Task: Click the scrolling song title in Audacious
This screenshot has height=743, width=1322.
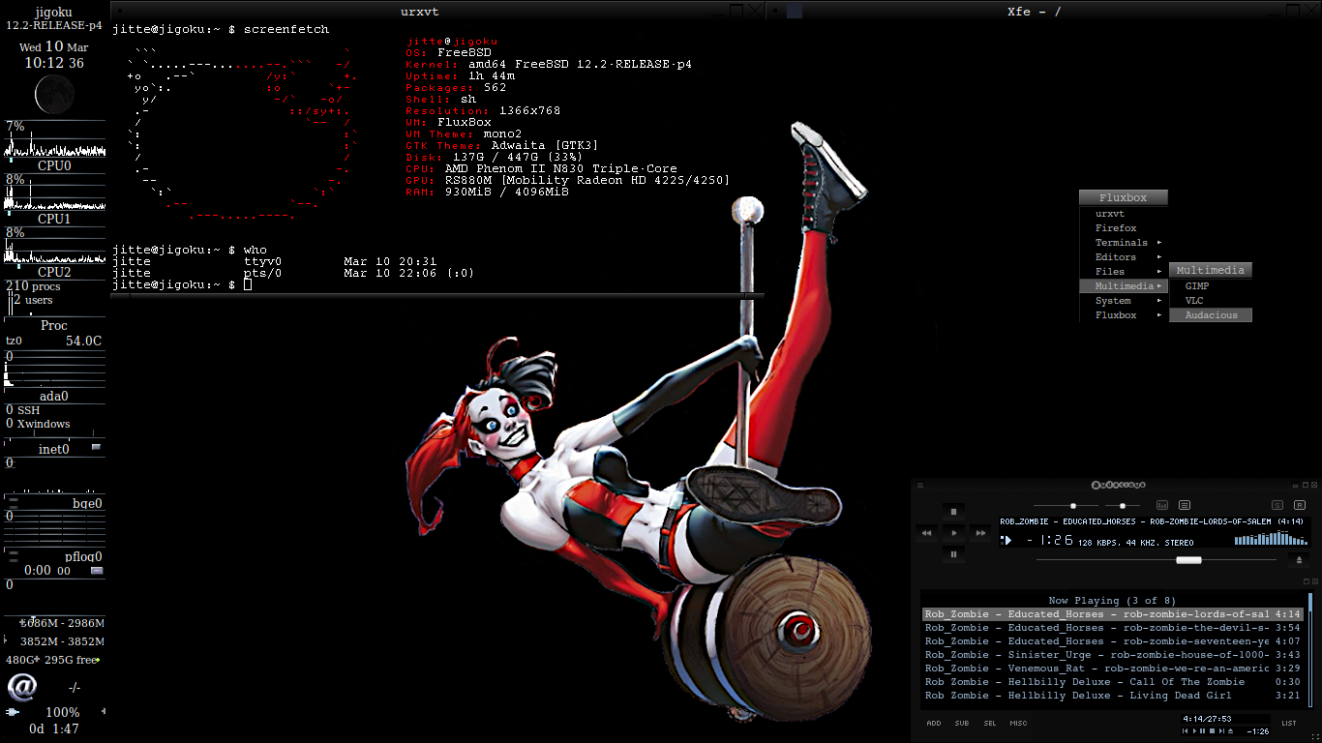Action: pos(1152,521)
